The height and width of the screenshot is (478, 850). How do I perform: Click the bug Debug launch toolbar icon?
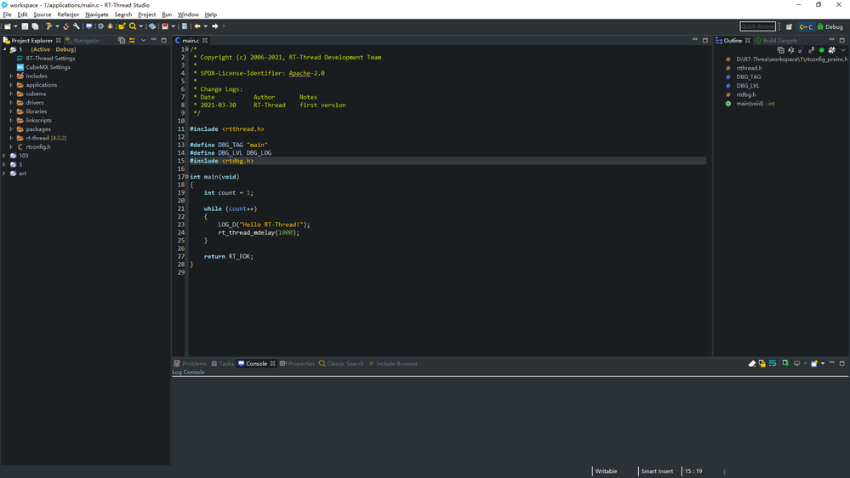click(111, 26)
